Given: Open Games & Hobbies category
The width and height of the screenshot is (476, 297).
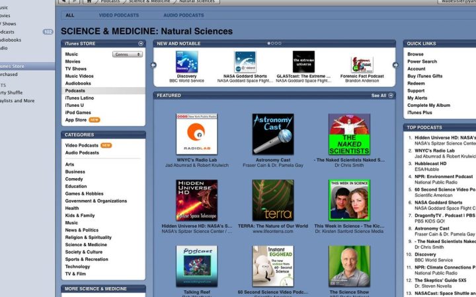Looking at the screenshot, I should 84,193.
